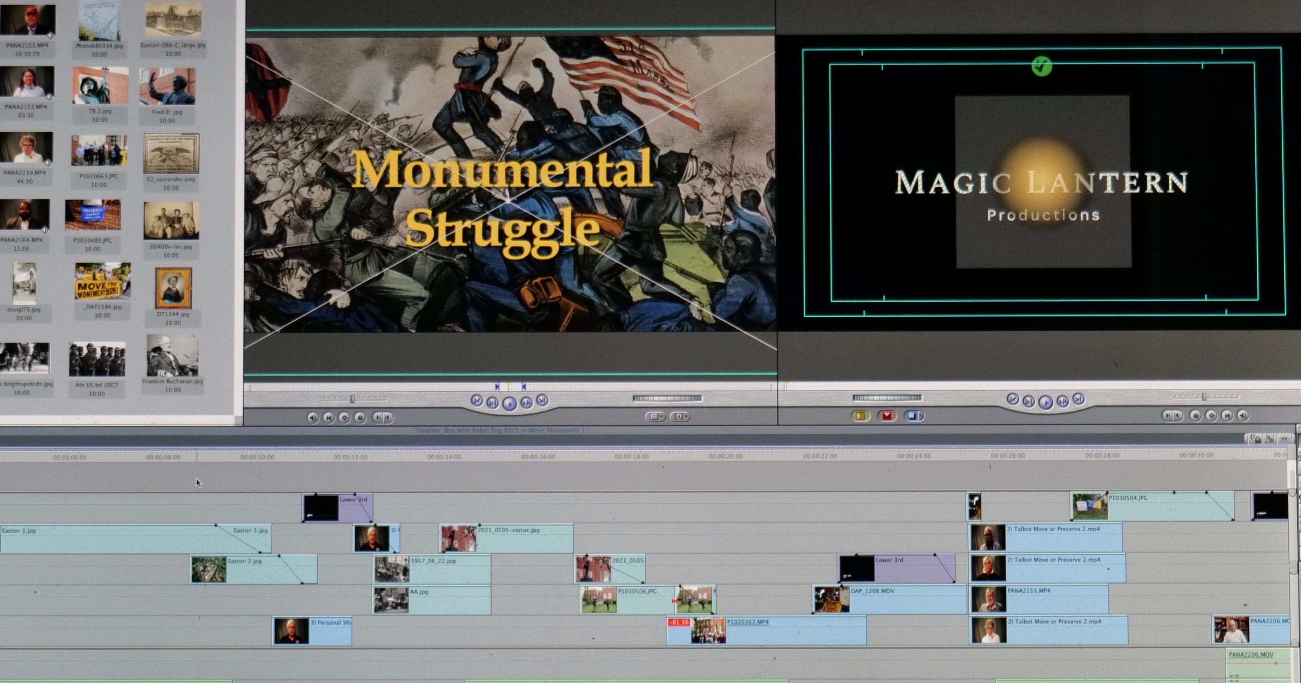The width and height of the screenshot is (1301, 683).
Task: Play the Viewer clip
Action: coord(509,403)
